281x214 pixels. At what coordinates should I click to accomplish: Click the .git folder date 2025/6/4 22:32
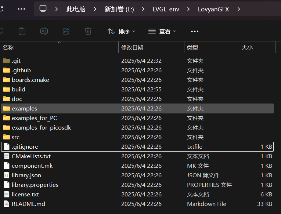coord(141,61)
